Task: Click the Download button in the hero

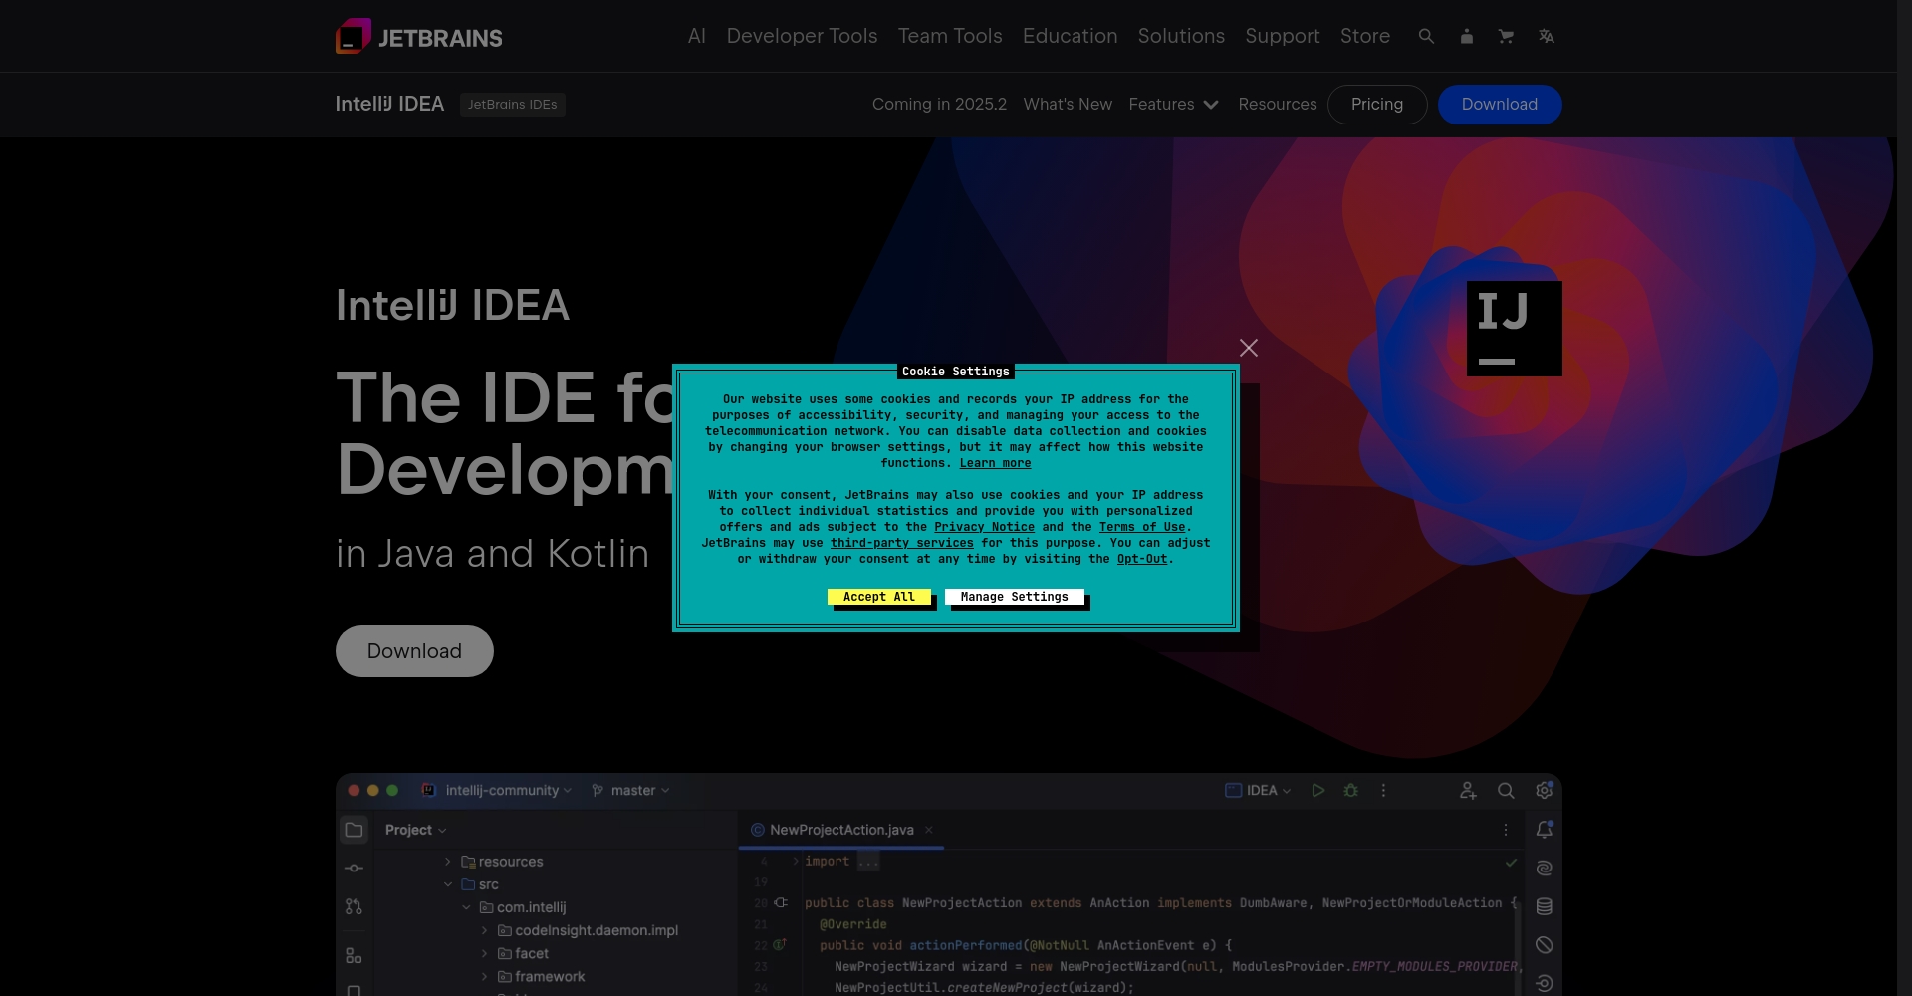Action: point(413,650)
